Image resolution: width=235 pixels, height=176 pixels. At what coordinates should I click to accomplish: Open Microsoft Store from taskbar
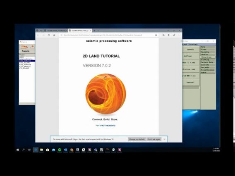click(48, 150)
